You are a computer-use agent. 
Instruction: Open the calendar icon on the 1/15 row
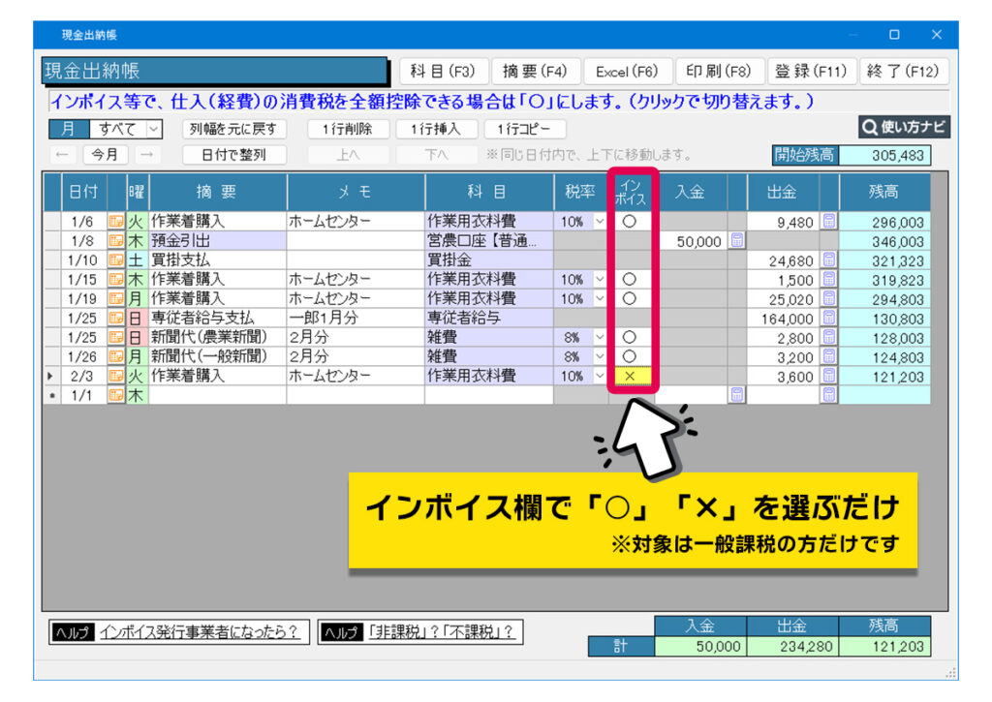pyautogui.click(x=115, y=281)
